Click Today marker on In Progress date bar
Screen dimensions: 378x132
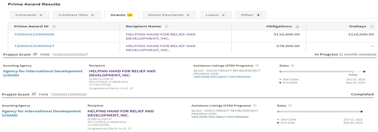coord(353,73)
